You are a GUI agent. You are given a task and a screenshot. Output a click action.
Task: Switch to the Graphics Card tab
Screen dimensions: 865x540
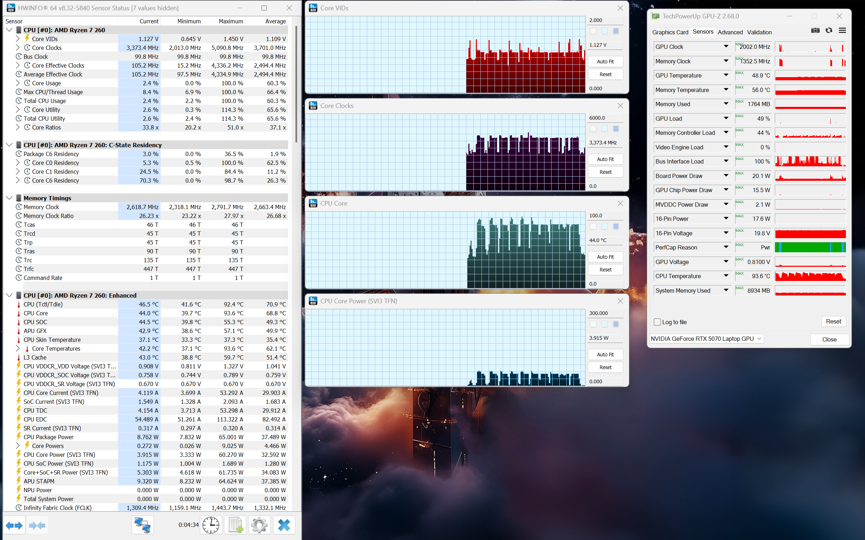coord(670,32)
